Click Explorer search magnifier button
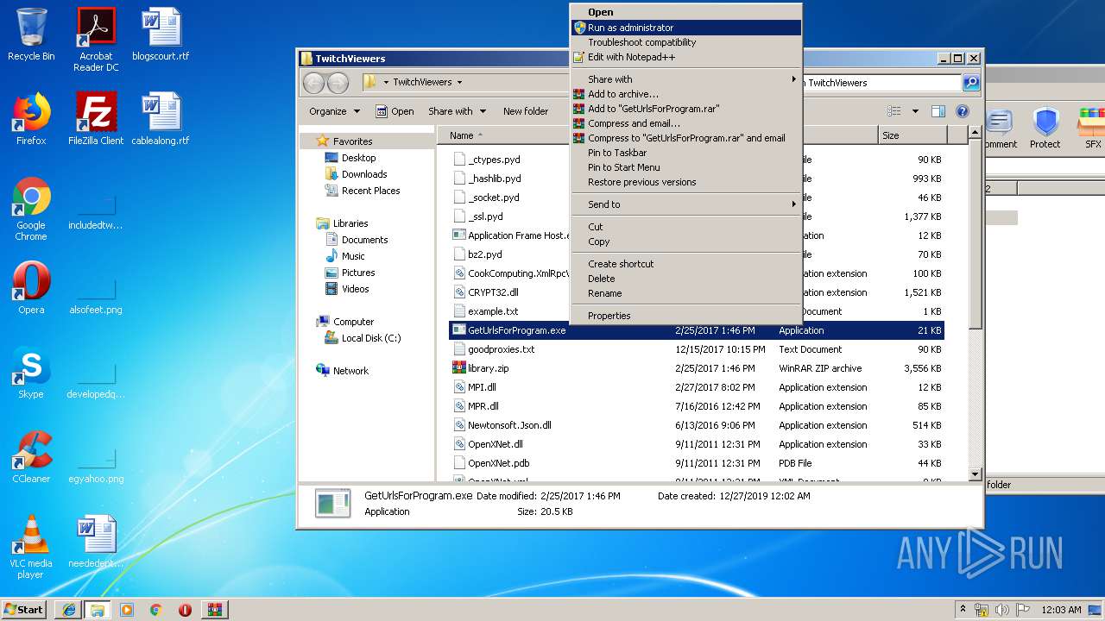The height and width of the screenshot is (621, 1105). (971, 83)
